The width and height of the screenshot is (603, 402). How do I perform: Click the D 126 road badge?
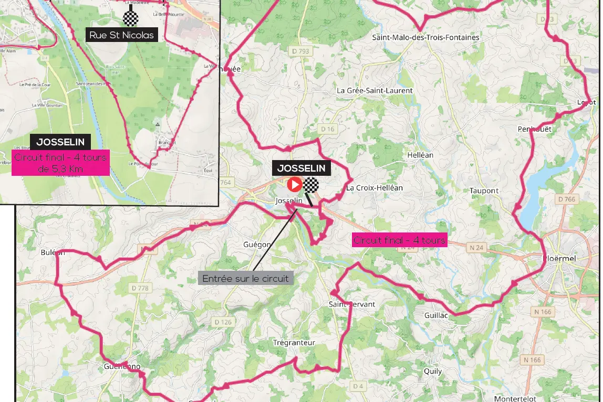coord(223,322)
